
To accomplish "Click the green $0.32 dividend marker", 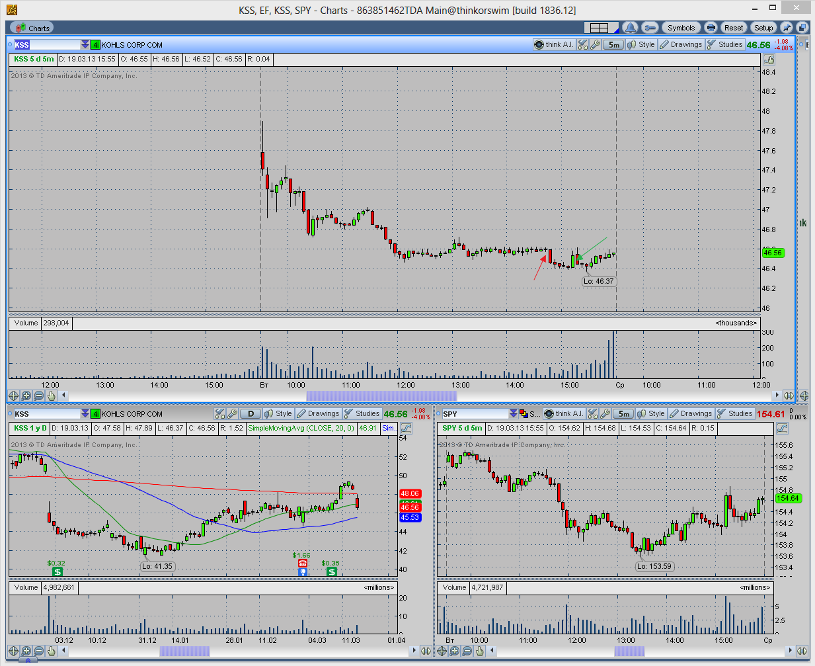I will point(58,571).
